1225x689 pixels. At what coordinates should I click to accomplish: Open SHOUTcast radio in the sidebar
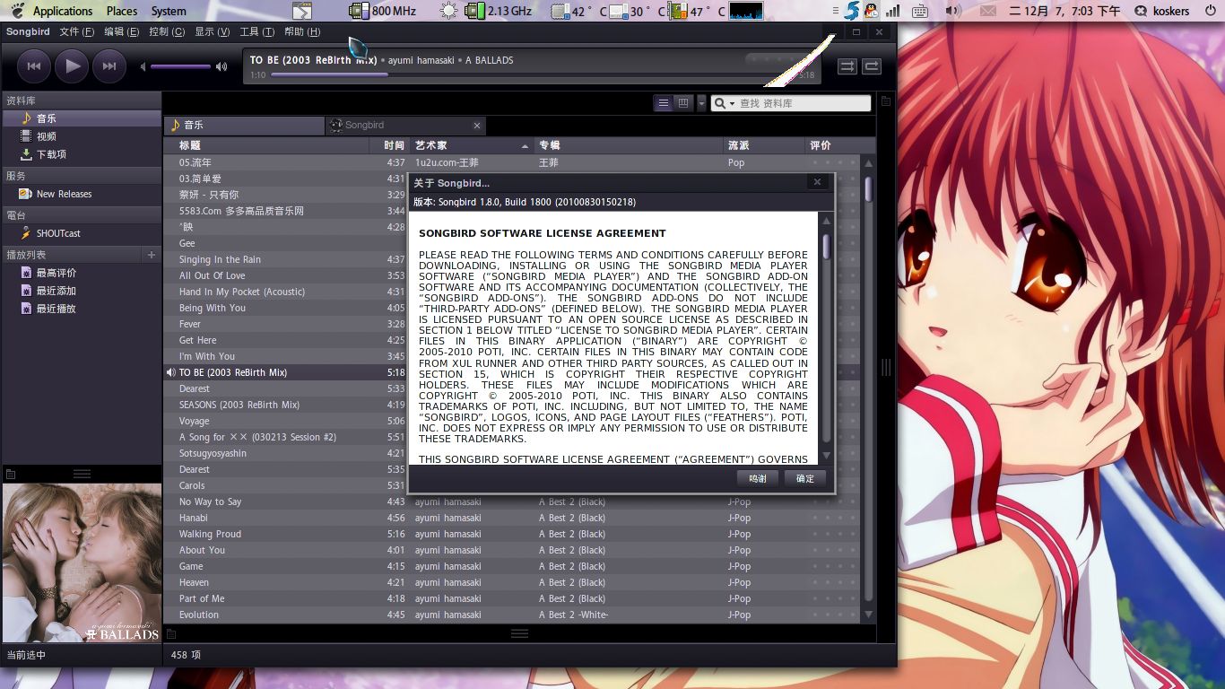(x=81, y=233)
